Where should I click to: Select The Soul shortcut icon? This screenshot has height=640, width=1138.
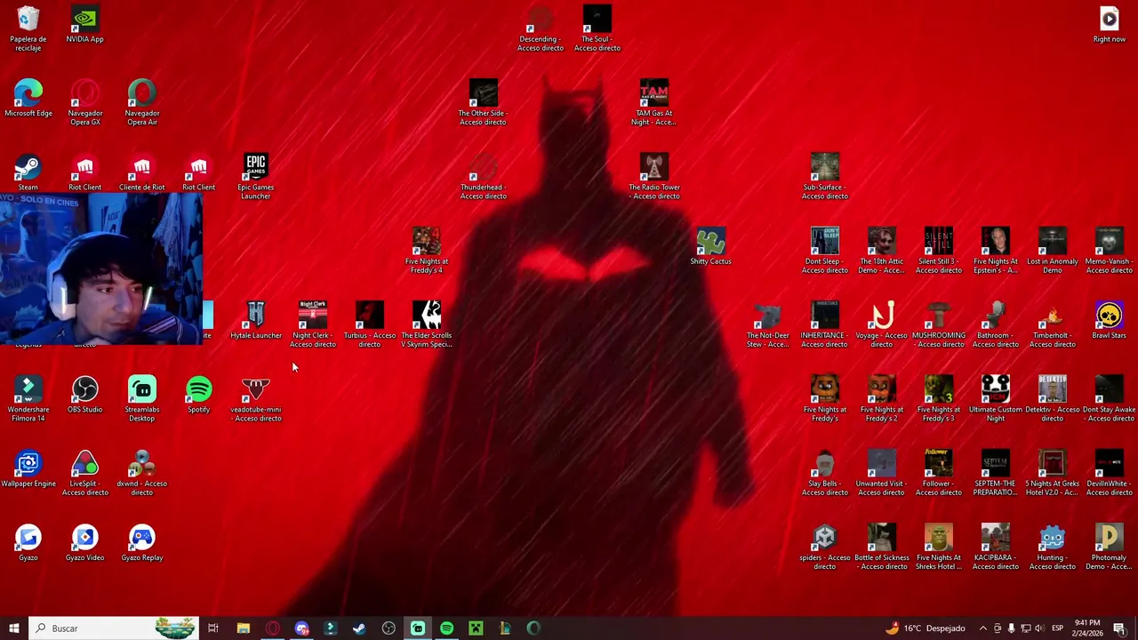597,28
